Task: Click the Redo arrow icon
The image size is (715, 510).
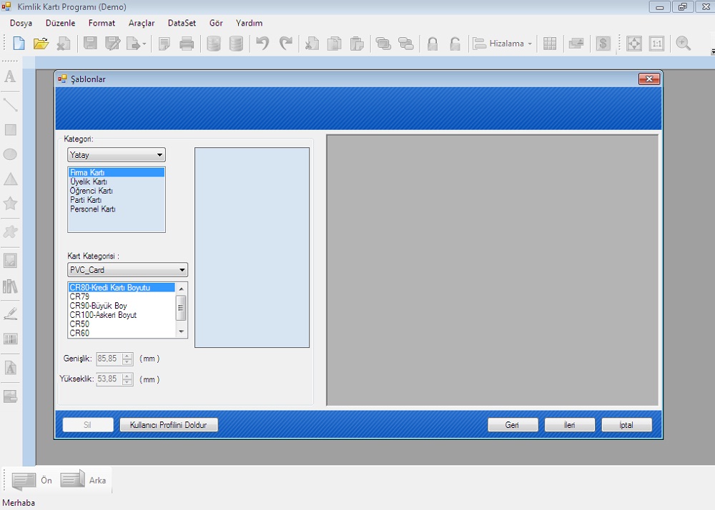Action: tap(286, 44)
